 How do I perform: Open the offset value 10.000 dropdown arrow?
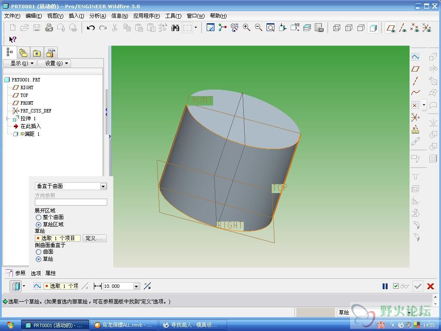(x=137, y=286)
